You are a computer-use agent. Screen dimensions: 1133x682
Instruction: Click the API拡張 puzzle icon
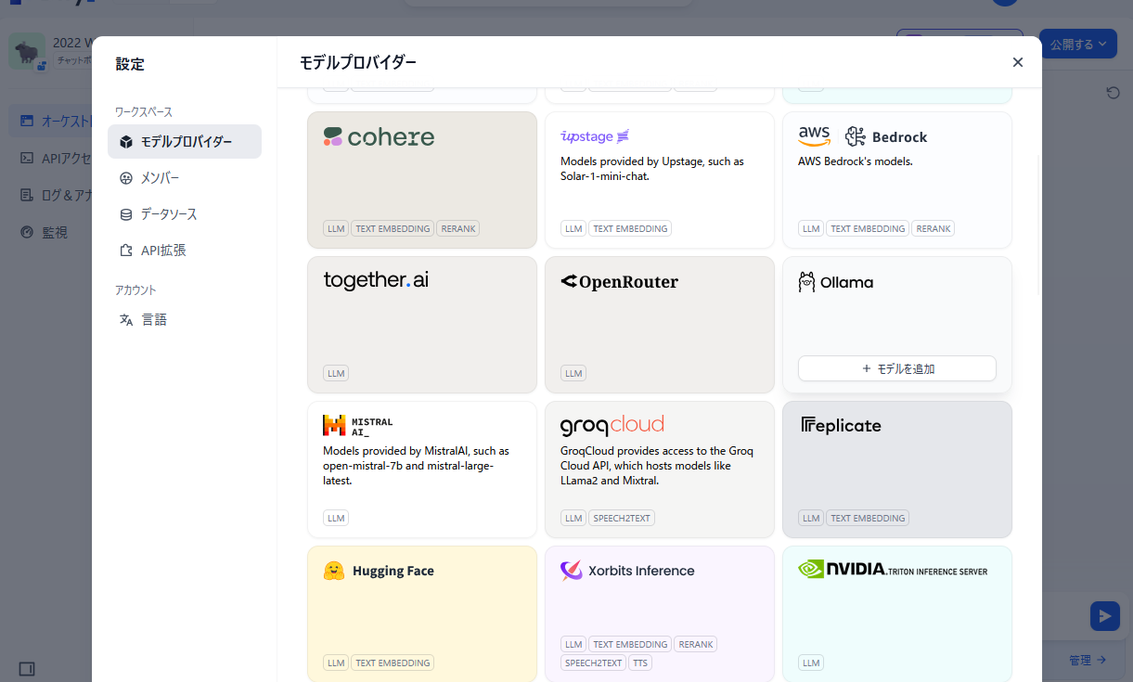point(126,251)
